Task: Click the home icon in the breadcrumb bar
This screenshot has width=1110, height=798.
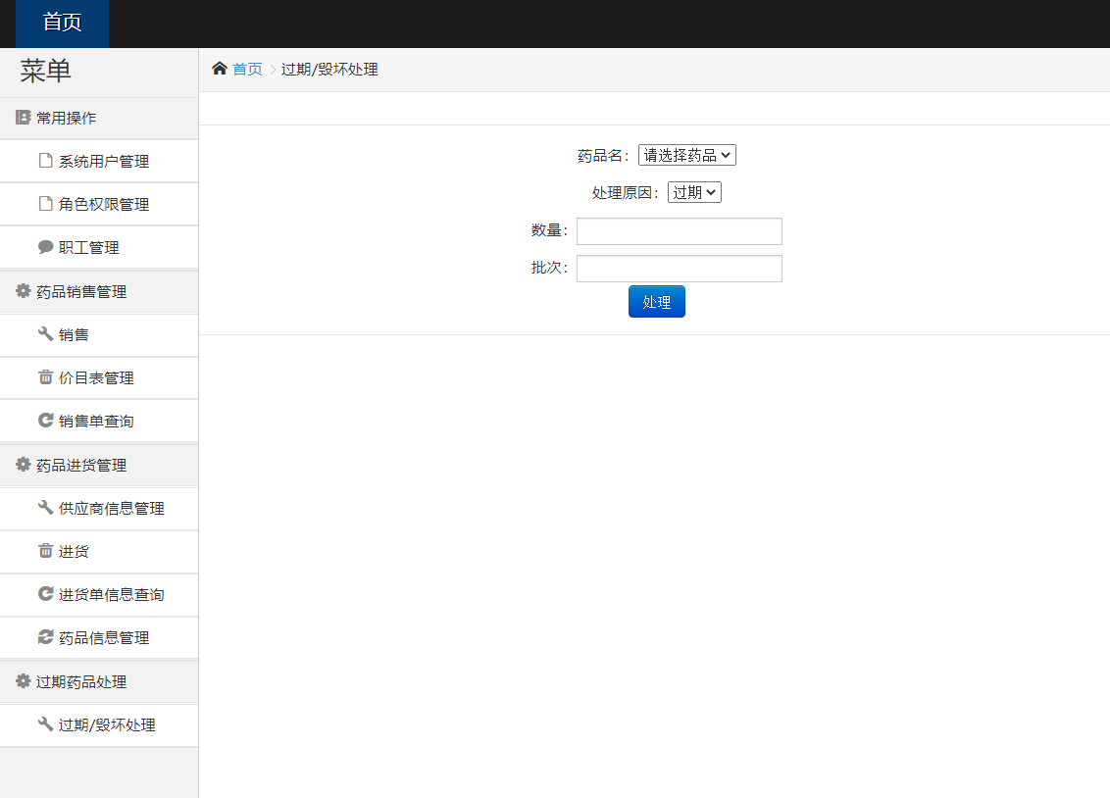Action: coord(219,69)
